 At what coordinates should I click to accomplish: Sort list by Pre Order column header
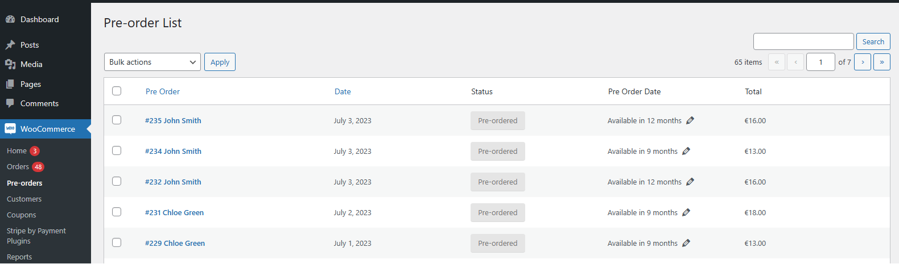click(x=163, y=91)
